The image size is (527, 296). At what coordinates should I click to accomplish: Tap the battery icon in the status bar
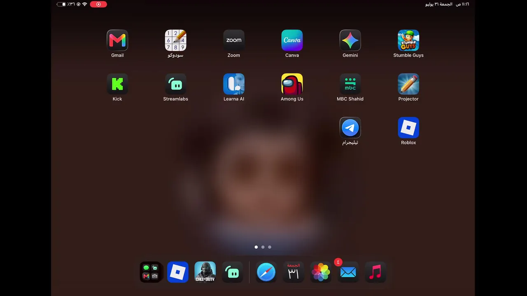pos(61,4)
